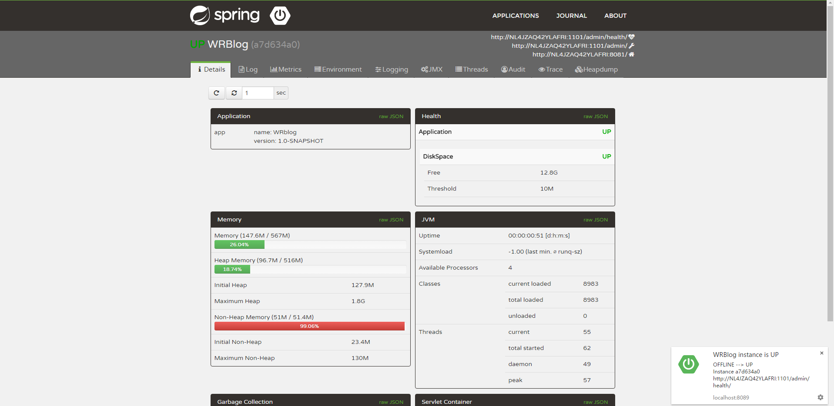Viewport: 834px width, 406px height.
Task: Switch to the Log tab
Action: tap(248, 69)
